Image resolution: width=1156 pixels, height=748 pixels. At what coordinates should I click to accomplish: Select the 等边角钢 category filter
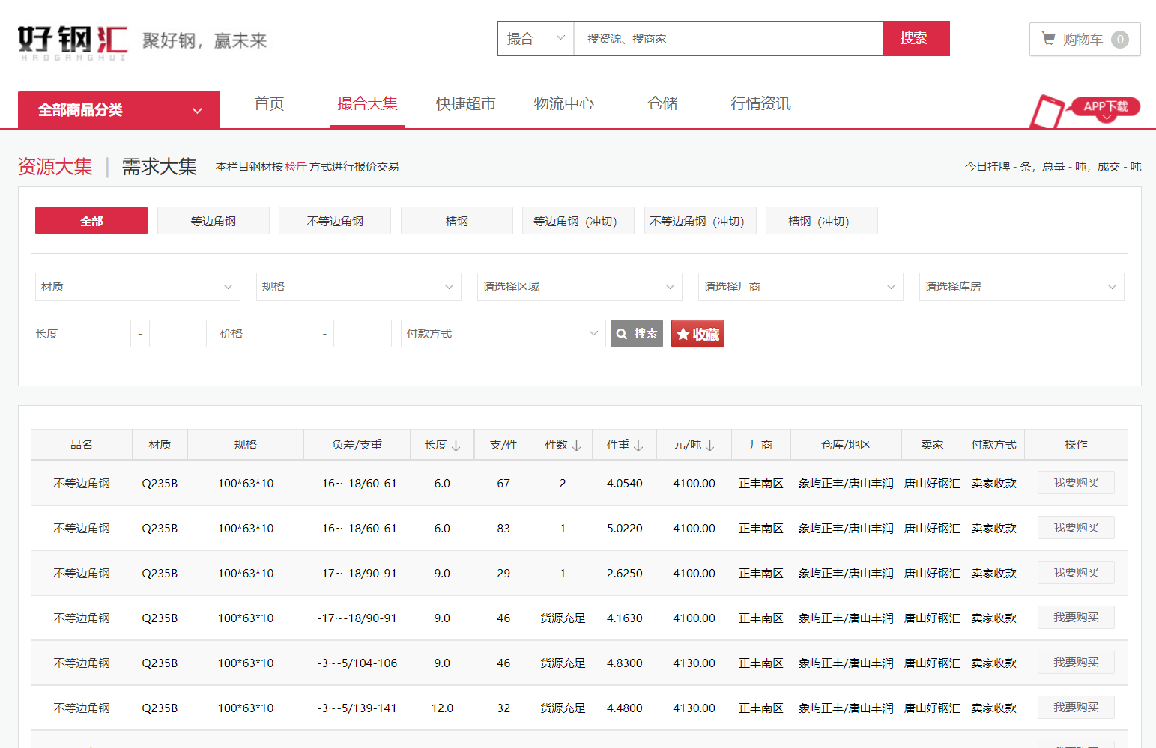tap(213, 221)
